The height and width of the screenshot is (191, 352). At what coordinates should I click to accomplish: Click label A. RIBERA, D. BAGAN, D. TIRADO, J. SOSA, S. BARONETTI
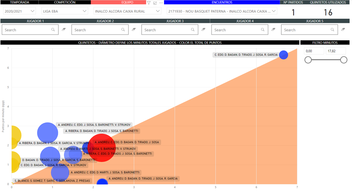(101, 131)
